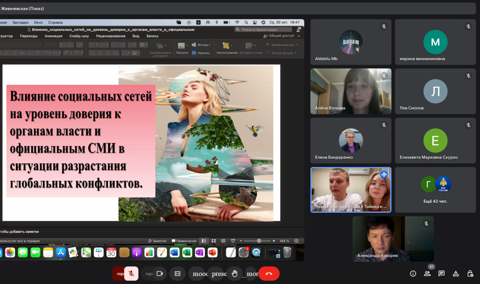Image resolution: width=480 pixels, height=284 pixels.
Task: Expand audio settings beside the mic button
Action: tap(119, 273)
